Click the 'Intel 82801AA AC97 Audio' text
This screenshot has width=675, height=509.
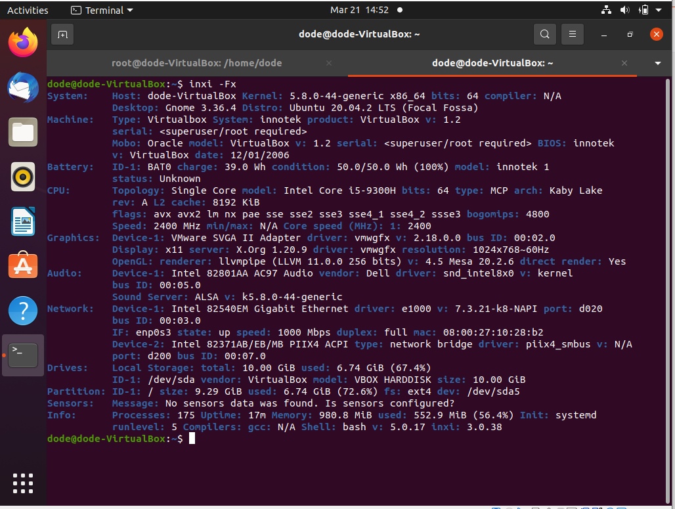point(242,273)
